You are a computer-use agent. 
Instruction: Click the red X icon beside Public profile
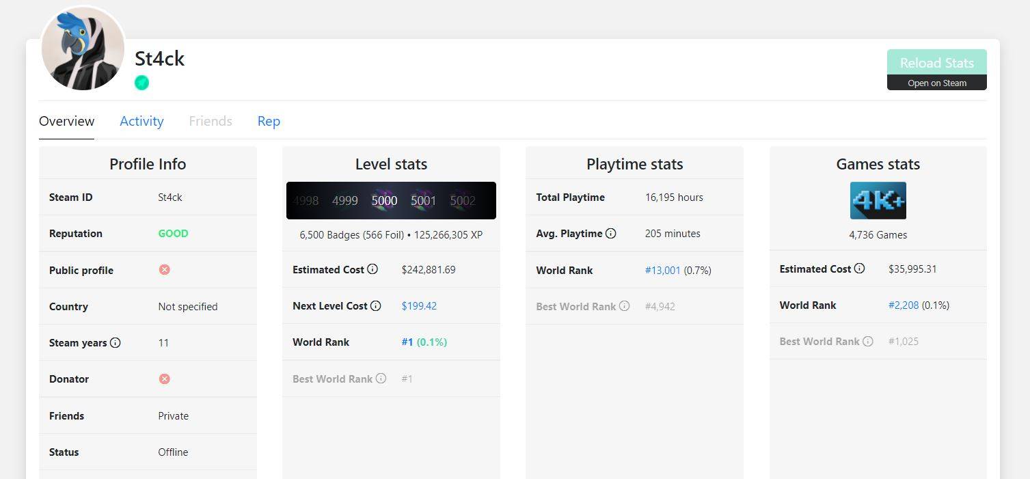click(x=164, y=269)
